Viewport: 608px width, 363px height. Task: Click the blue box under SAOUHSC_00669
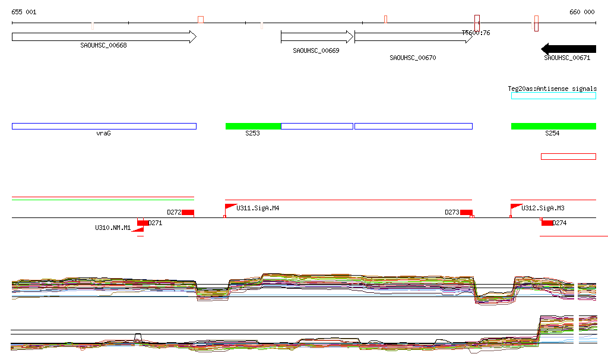317,126
